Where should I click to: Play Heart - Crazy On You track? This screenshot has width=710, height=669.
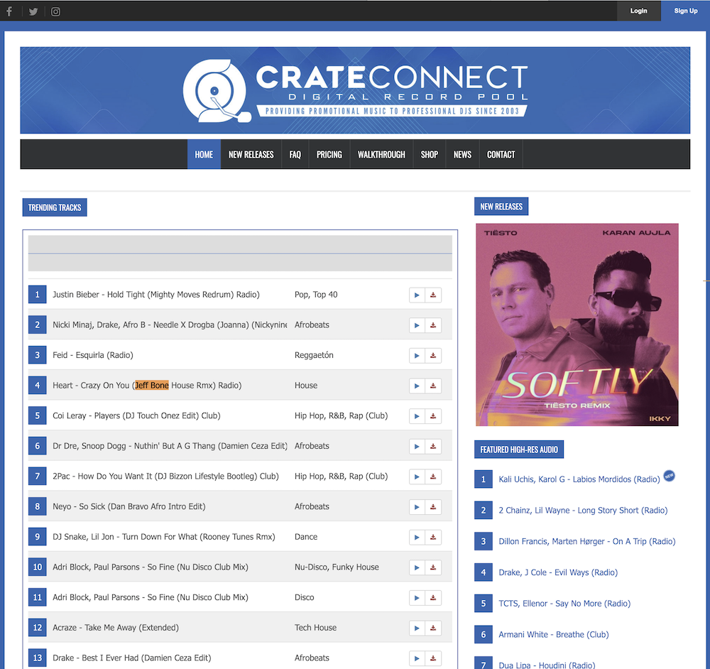coord(417,386)
